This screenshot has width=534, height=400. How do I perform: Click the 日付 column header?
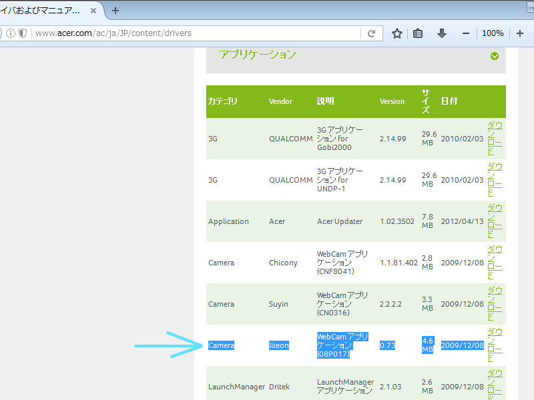click(449, 101)
